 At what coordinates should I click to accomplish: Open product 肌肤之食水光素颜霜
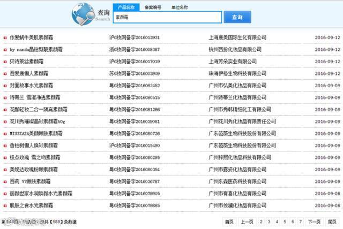click(31, 205)
